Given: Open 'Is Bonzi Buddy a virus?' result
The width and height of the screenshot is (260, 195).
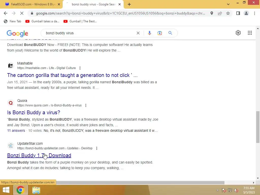Looking at the screenshot, I should click(34, 112).
